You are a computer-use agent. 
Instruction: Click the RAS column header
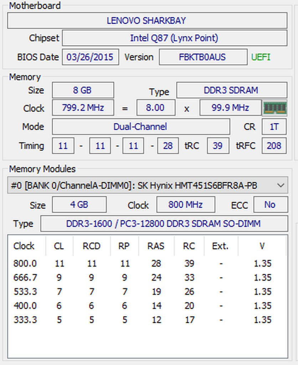click(156, 246)
